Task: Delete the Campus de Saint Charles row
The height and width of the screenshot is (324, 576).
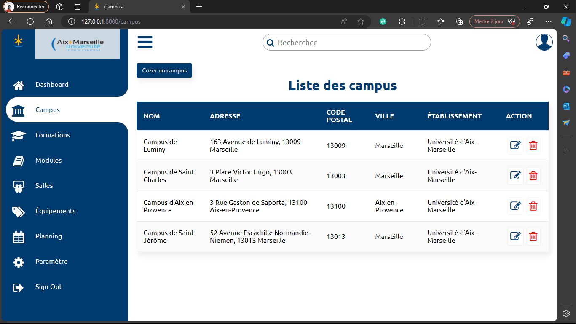Action: [x=533, y=176]
